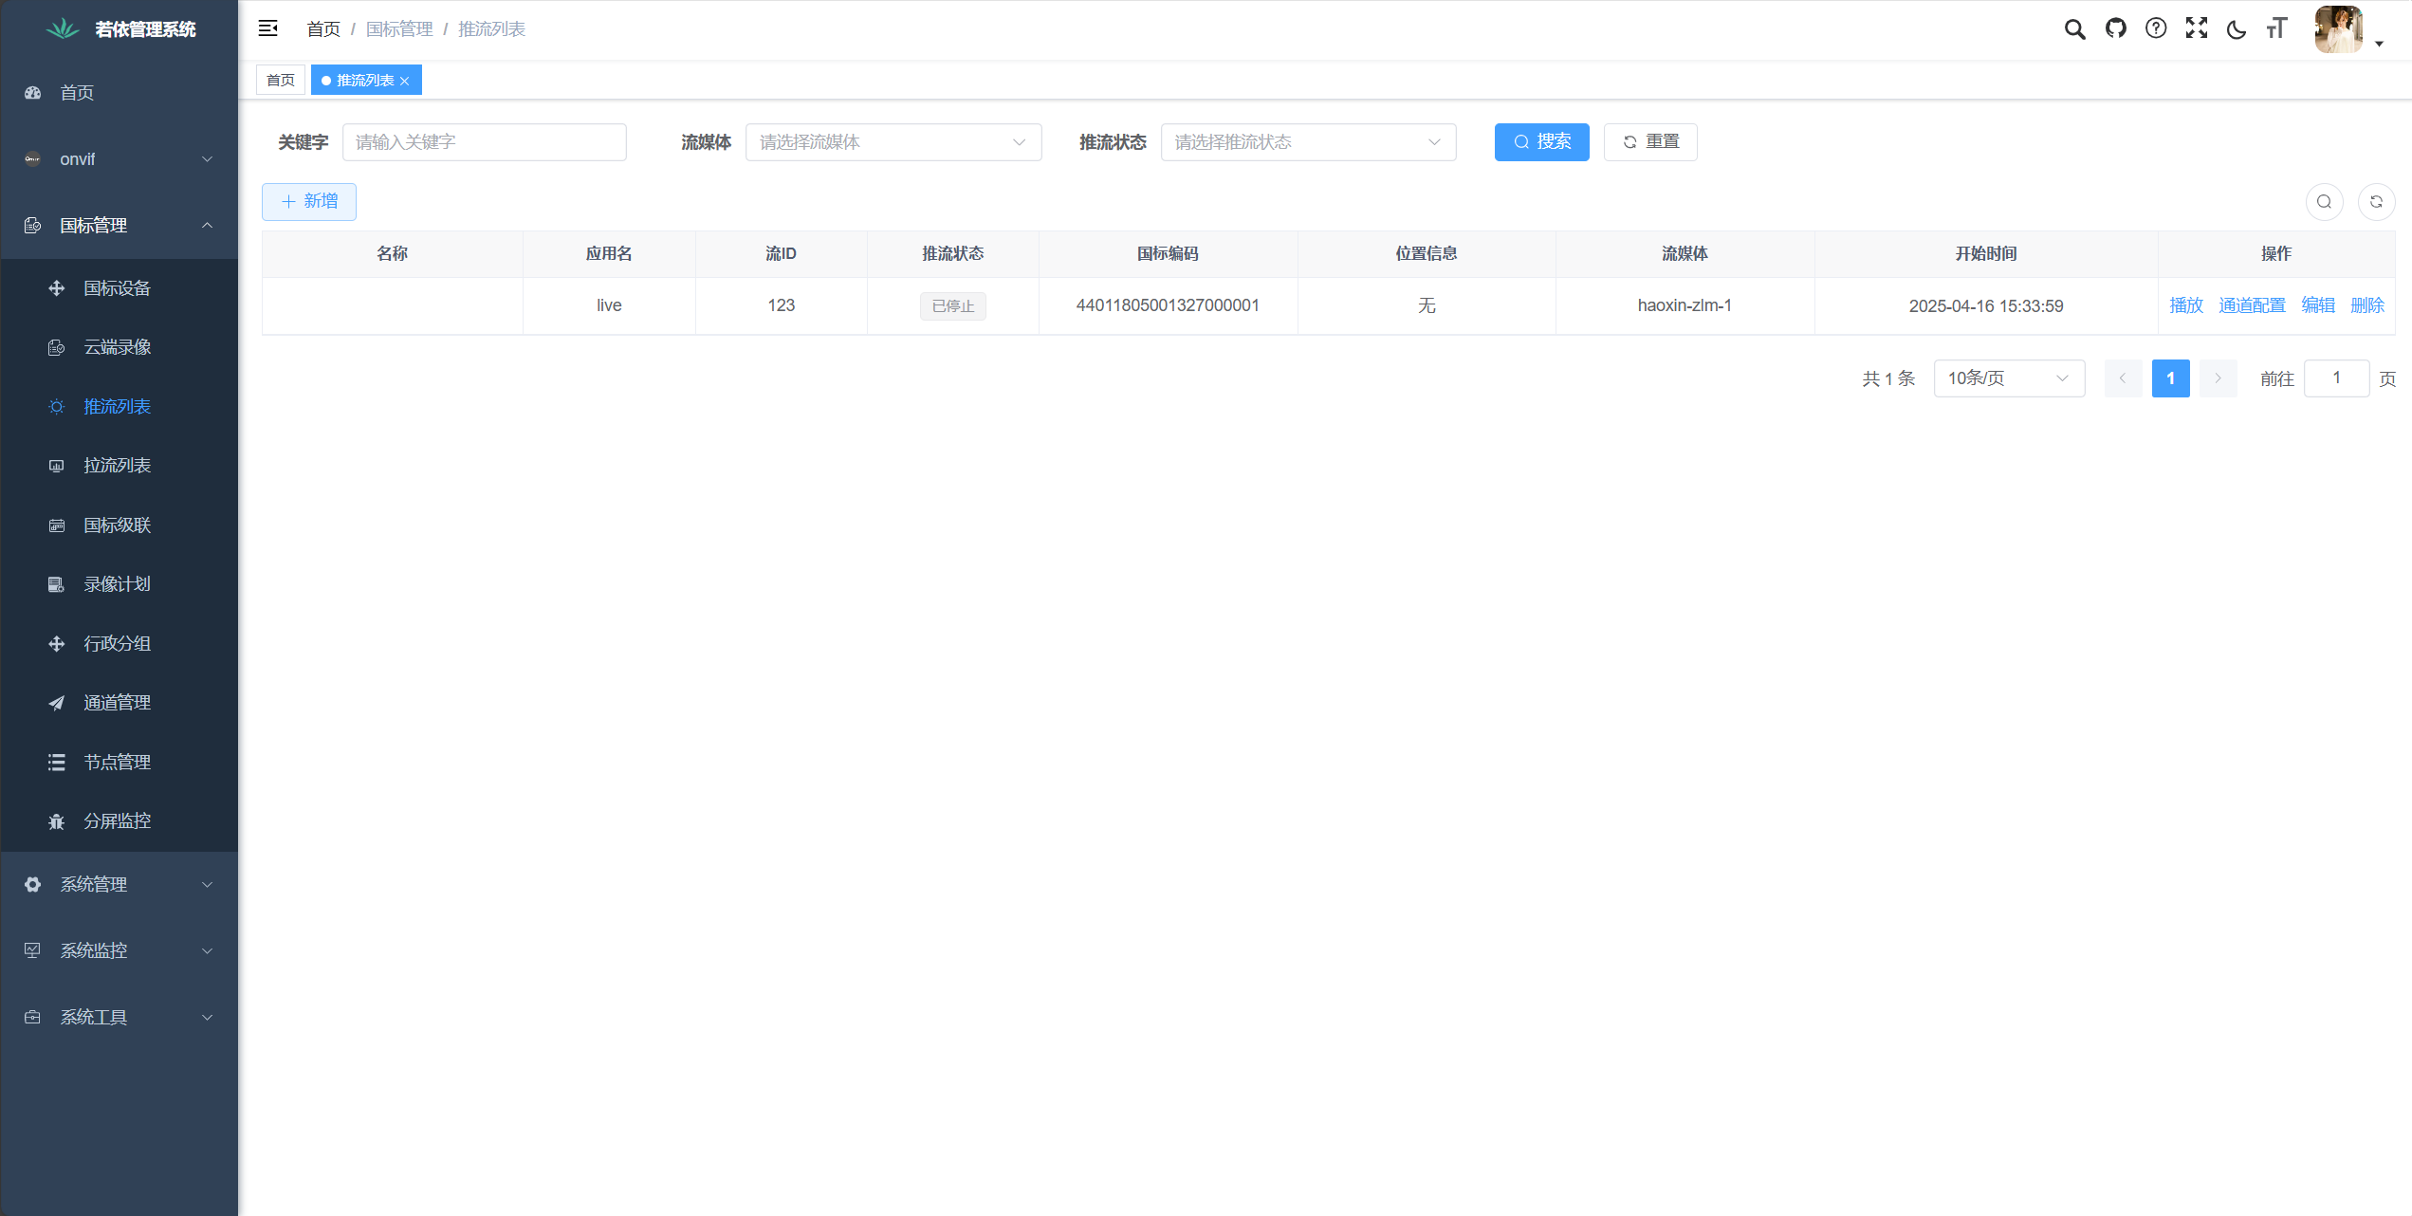Open the font size setting icon

click(x=2277, y=28)
